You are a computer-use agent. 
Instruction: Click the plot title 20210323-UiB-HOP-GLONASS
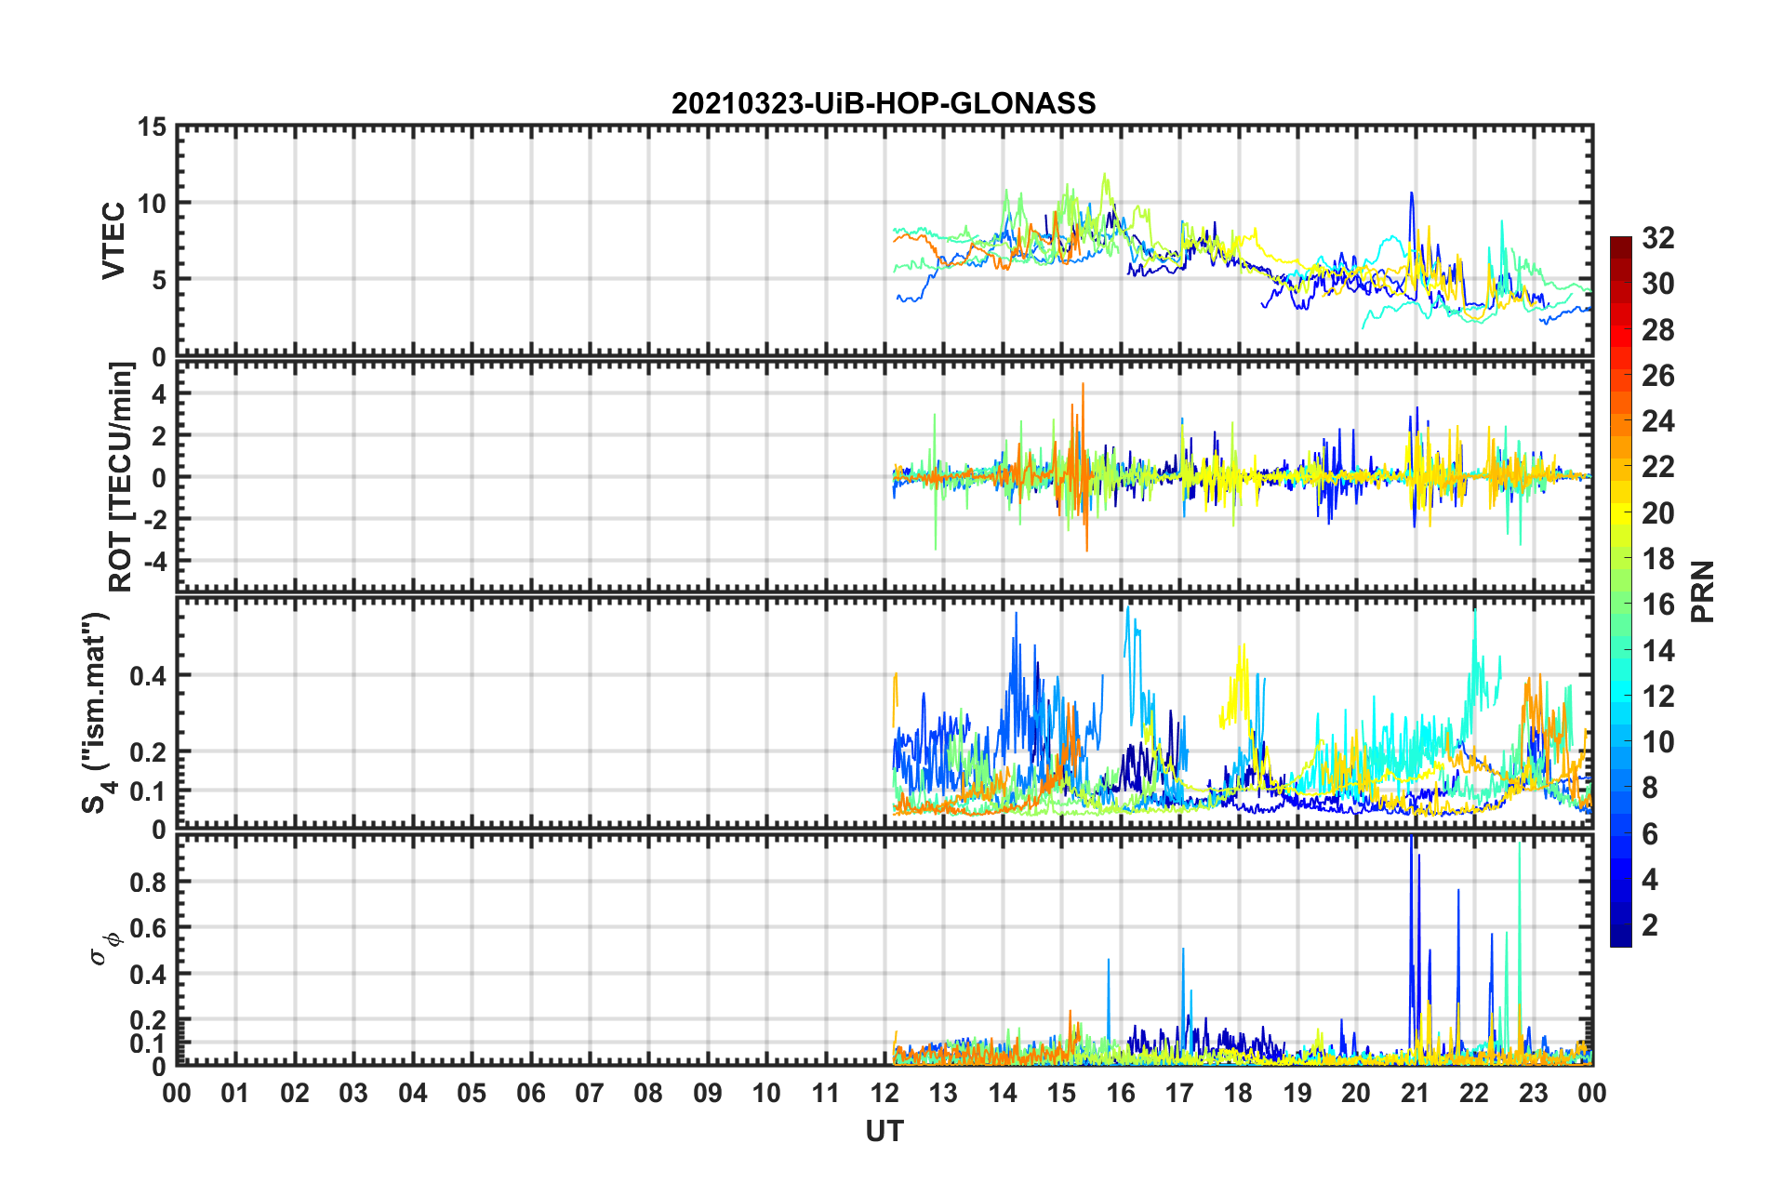coord(884,103)
